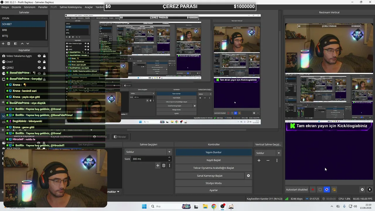Viewport: 375px width, 211px height.
Task: Select the BİTİŞ scene
Action: [x=23, y=36]
